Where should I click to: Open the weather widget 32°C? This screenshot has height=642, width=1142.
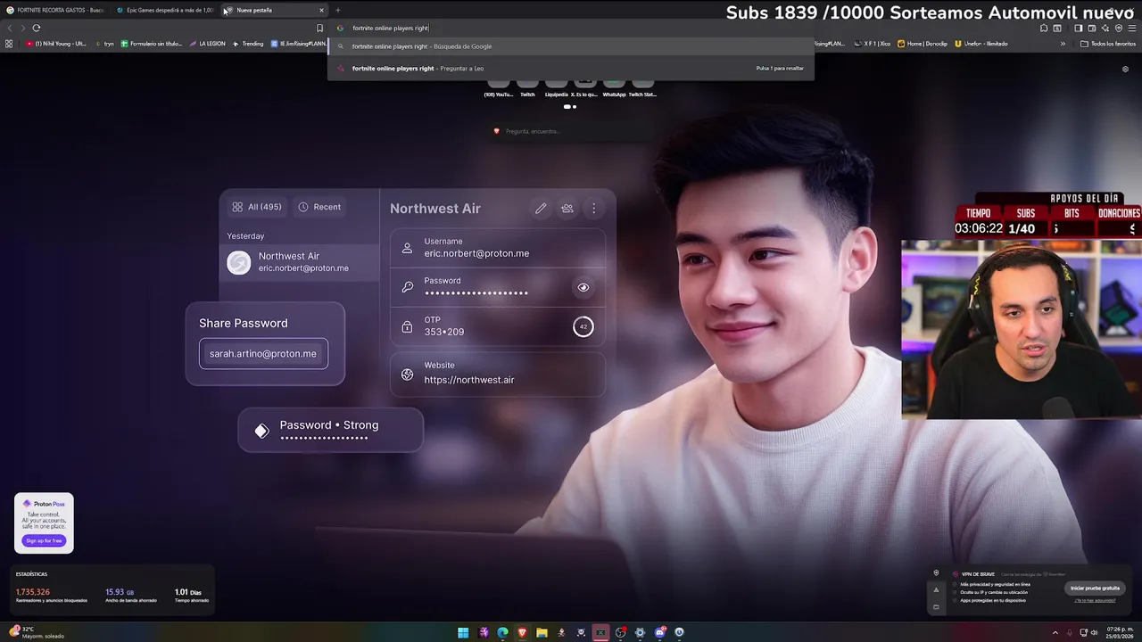(x=36, y=632)
